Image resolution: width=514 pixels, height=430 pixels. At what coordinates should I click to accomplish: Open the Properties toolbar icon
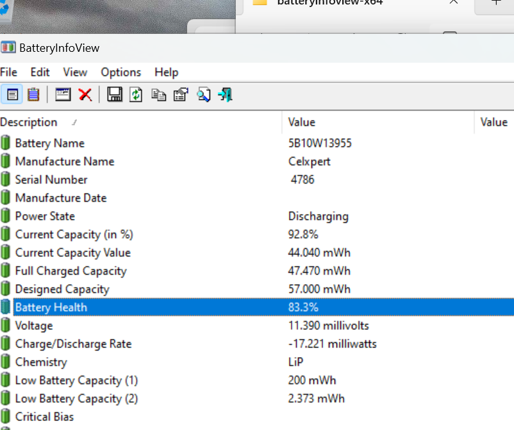(181, 95)
